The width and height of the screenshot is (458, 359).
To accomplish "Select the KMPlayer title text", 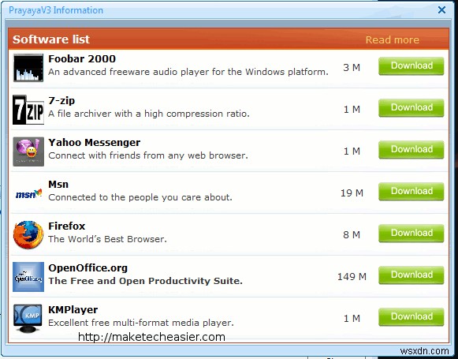I will pyautogui.click(x=73, y=309).
